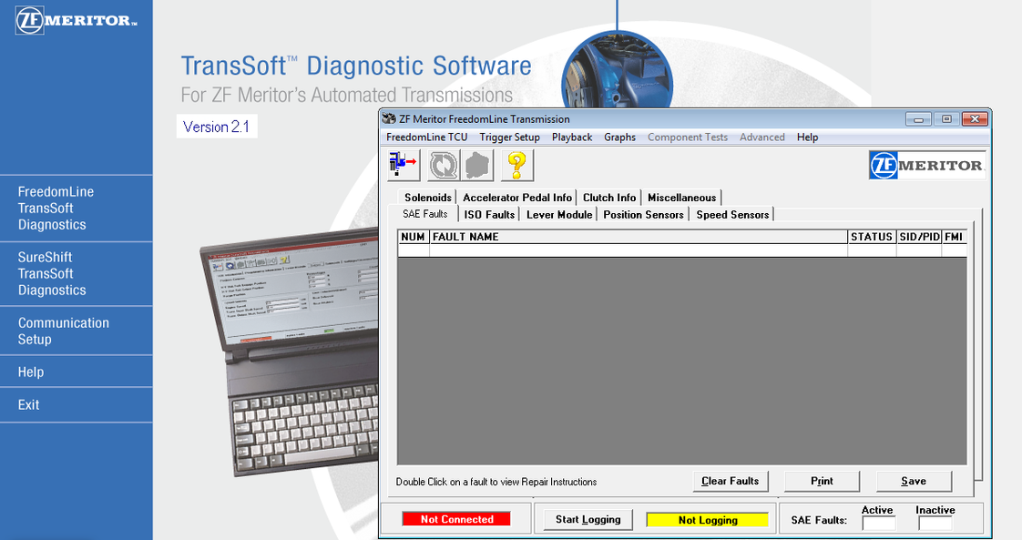
Task: Open the FreedomLine TCU menu
Action: click(426, 138)
